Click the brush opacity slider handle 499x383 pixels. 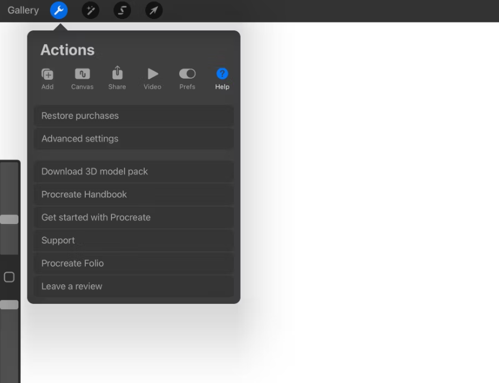coord(9,305)
